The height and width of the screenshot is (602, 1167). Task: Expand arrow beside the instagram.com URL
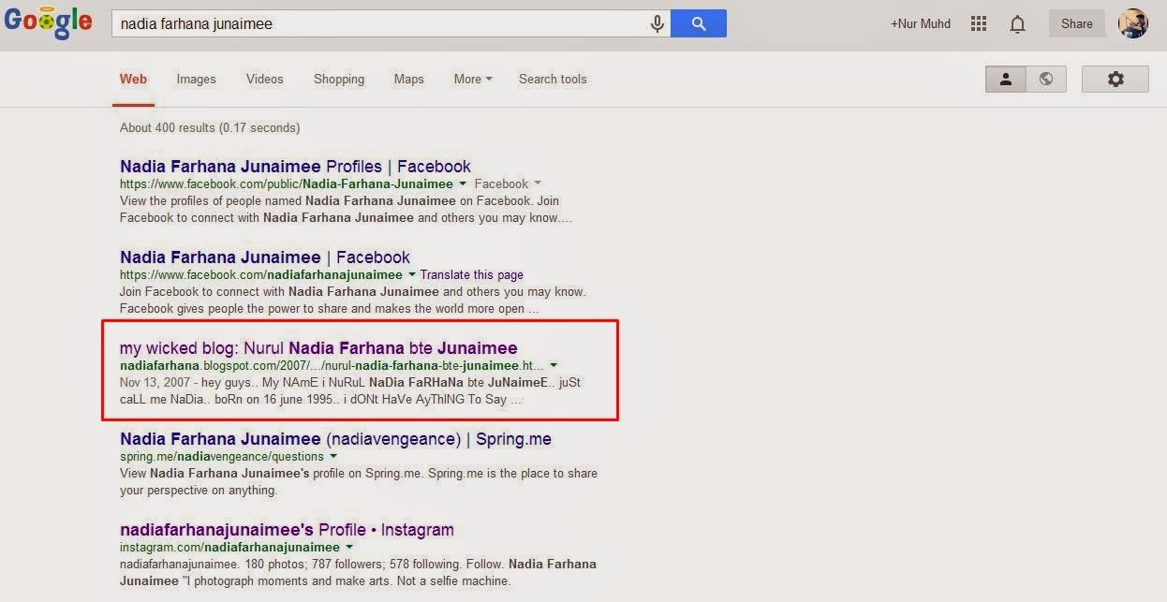[x=349, y=548]
